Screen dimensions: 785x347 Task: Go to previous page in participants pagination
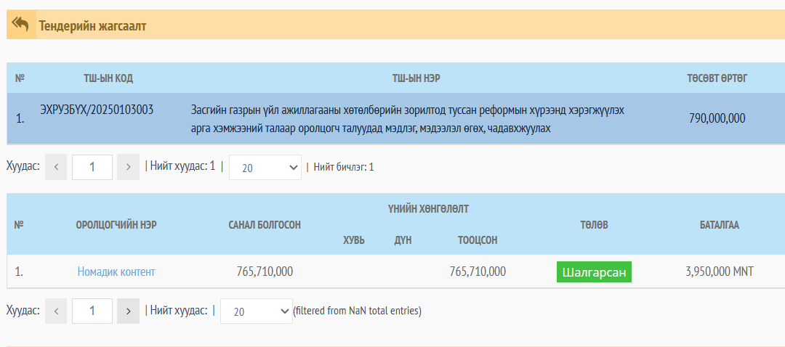[56, 311]
